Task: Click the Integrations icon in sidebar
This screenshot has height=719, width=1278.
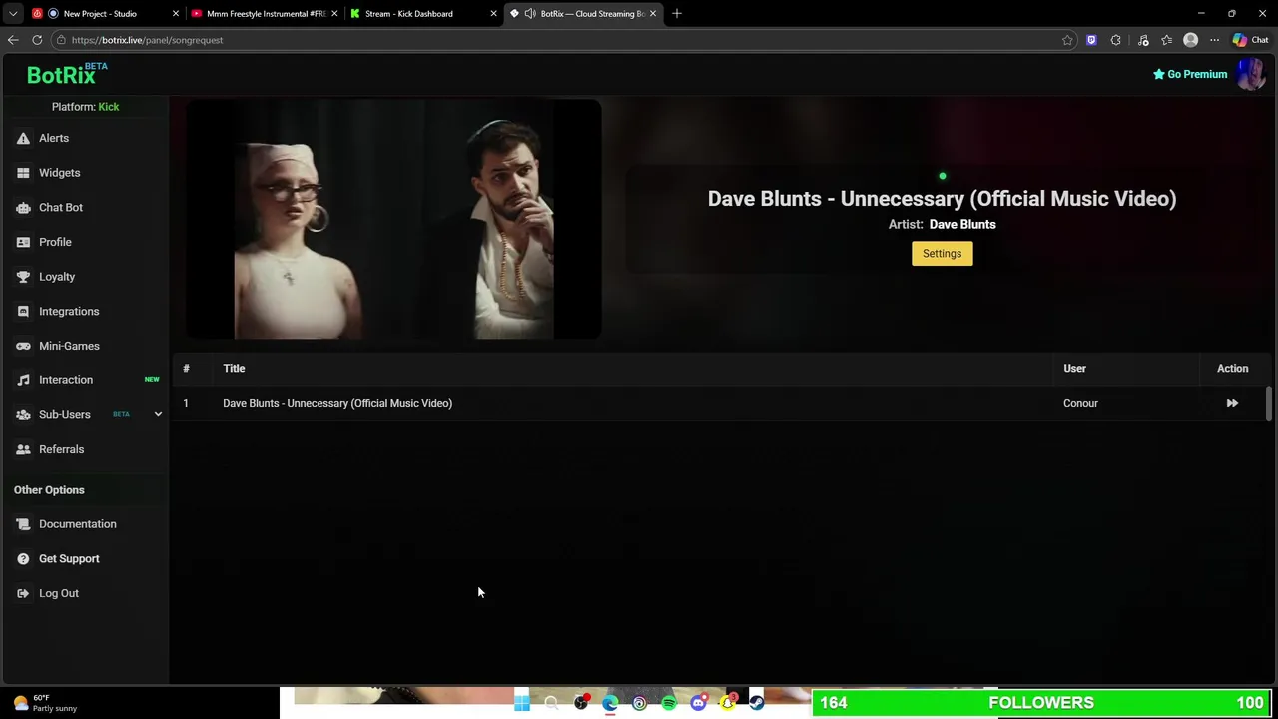Action: click(x=23, y=312)
